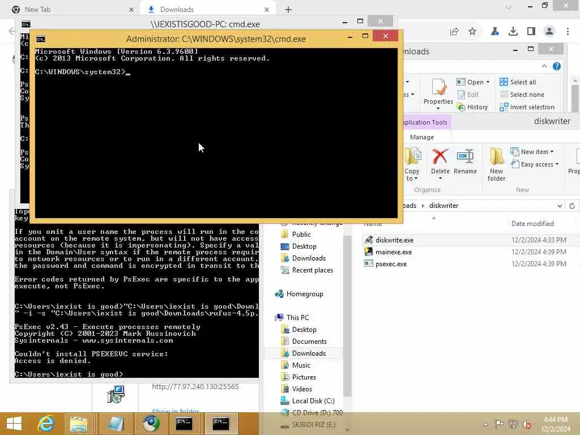Click the navigation pane vertical scrollbar

pyautogui.click(x=347, y=316)
